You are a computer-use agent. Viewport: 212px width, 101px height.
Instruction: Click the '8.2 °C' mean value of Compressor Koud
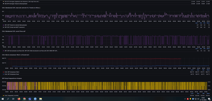coord(208,74)
